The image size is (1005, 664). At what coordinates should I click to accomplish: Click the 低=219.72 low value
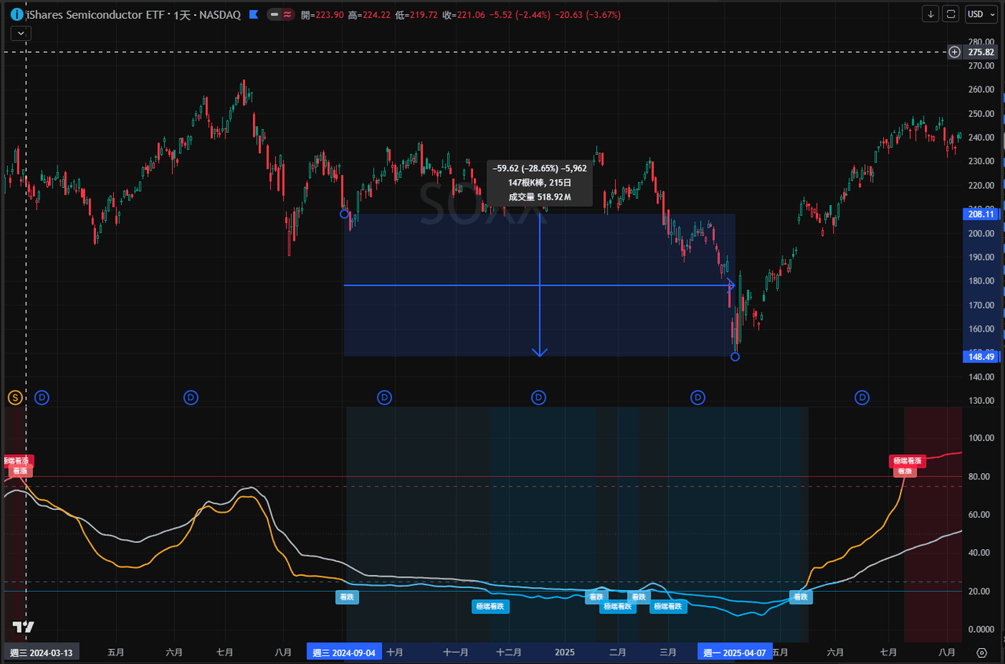417,14
